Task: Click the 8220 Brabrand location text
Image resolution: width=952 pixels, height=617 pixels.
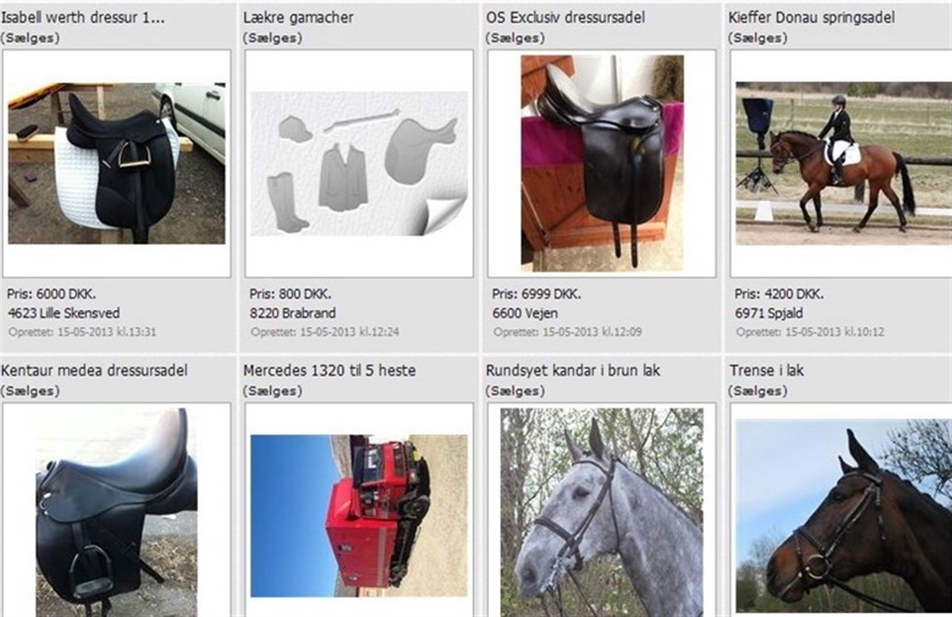Action: pyautogui.click(x=293, y=313)
